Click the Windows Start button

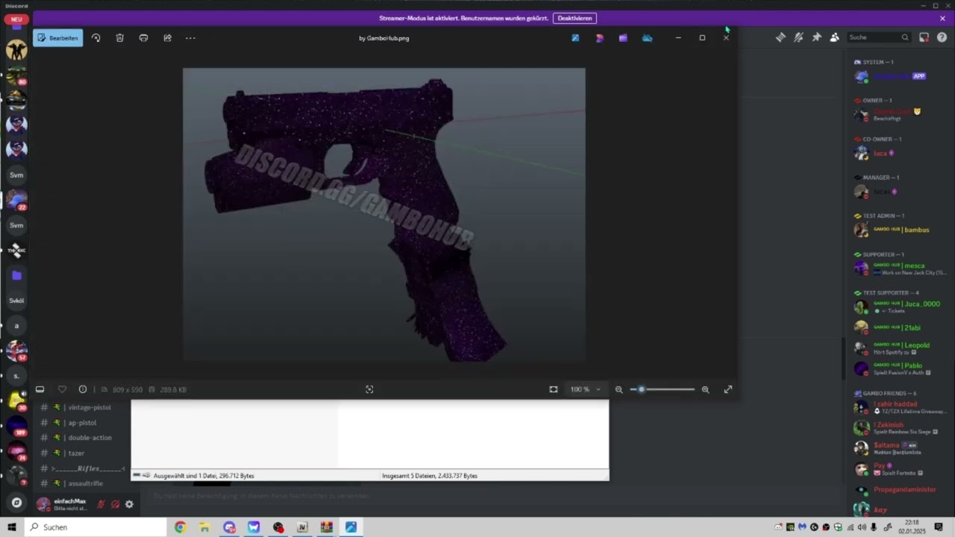[12, 527]
